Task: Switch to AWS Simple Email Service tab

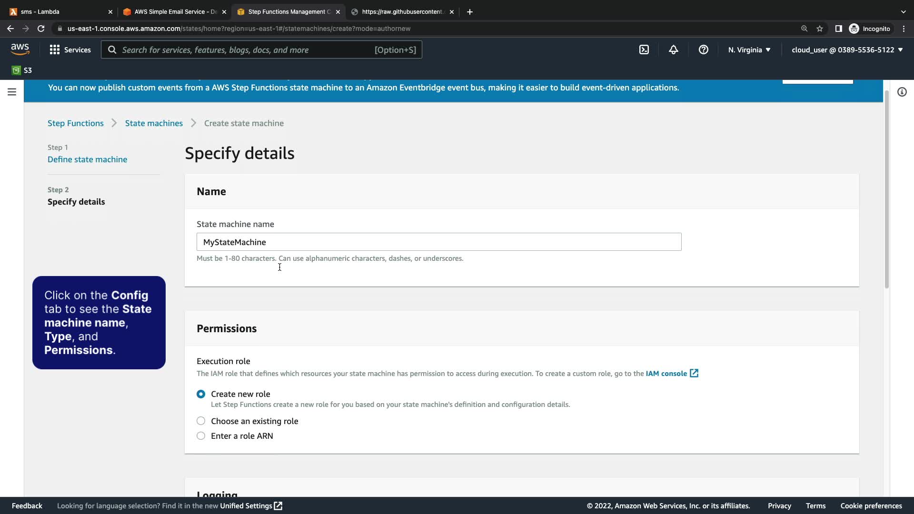Action: 171,12
